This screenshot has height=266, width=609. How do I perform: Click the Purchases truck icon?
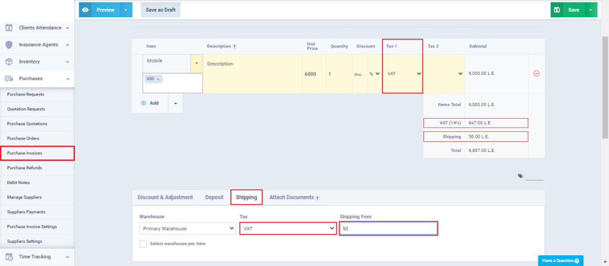point(9,78)
